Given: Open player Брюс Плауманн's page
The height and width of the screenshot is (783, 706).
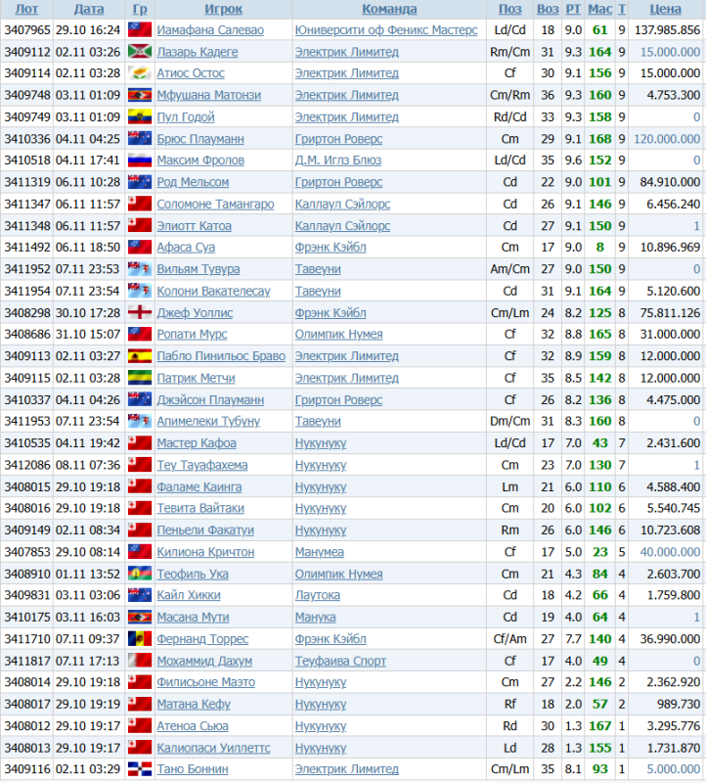Looking at the screenshot, I should pyautogui.click(x=200, y=139).
